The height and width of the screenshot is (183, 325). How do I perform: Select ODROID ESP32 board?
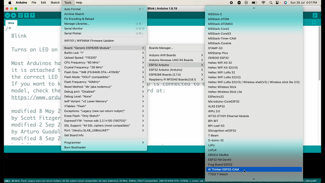coord(254,58)
